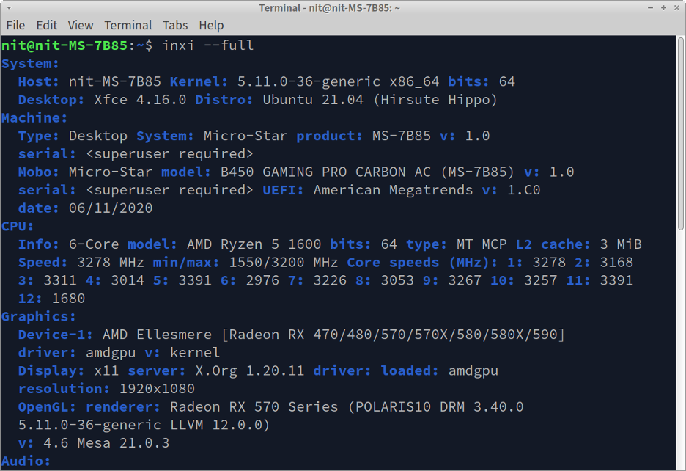
Task: Click the product value 'MS-7B85' in Machine section
Action: click(x=402, y=136)
